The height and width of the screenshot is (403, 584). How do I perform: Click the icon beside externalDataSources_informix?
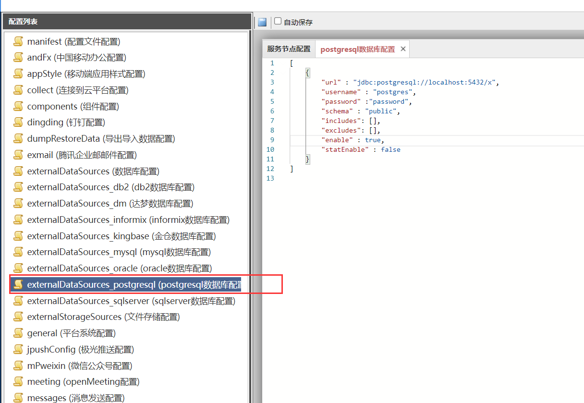click(18, 220)
